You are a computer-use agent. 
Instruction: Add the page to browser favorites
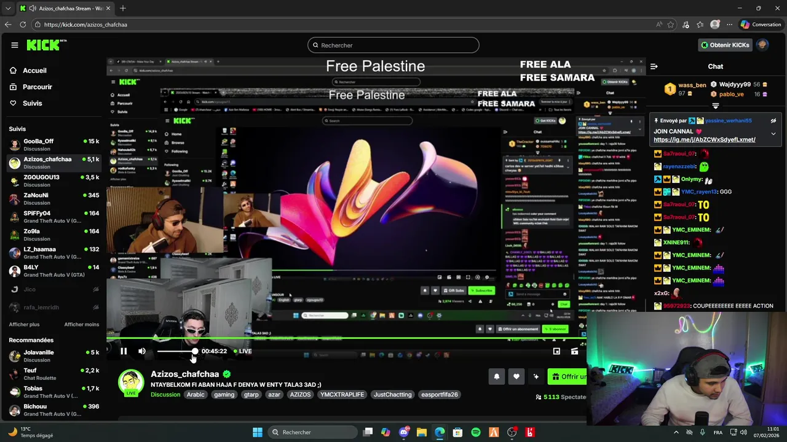pyautogui.click(x=671, y=25)
